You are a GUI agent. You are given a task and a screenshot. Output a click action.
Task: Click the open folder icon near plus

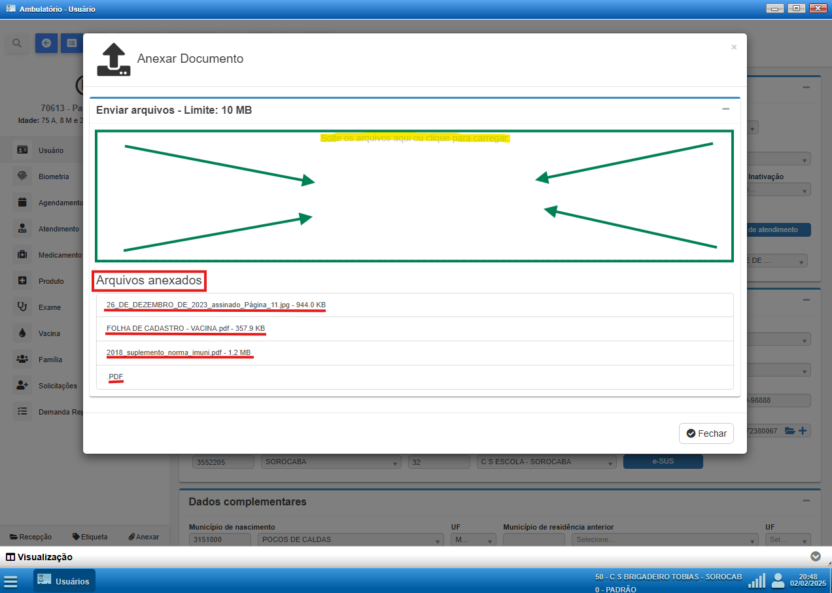[x=789, y=431]
